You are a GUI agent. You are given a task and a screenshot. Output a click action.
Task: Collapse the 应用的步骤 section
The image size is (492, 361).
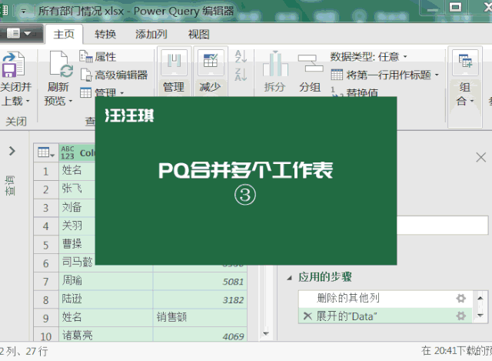[x=290, y=278]
